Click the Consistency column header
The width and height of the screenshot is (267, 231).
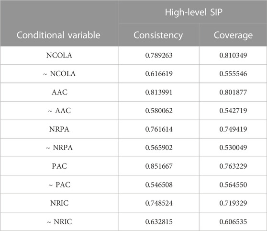click(x=158, y=35)
